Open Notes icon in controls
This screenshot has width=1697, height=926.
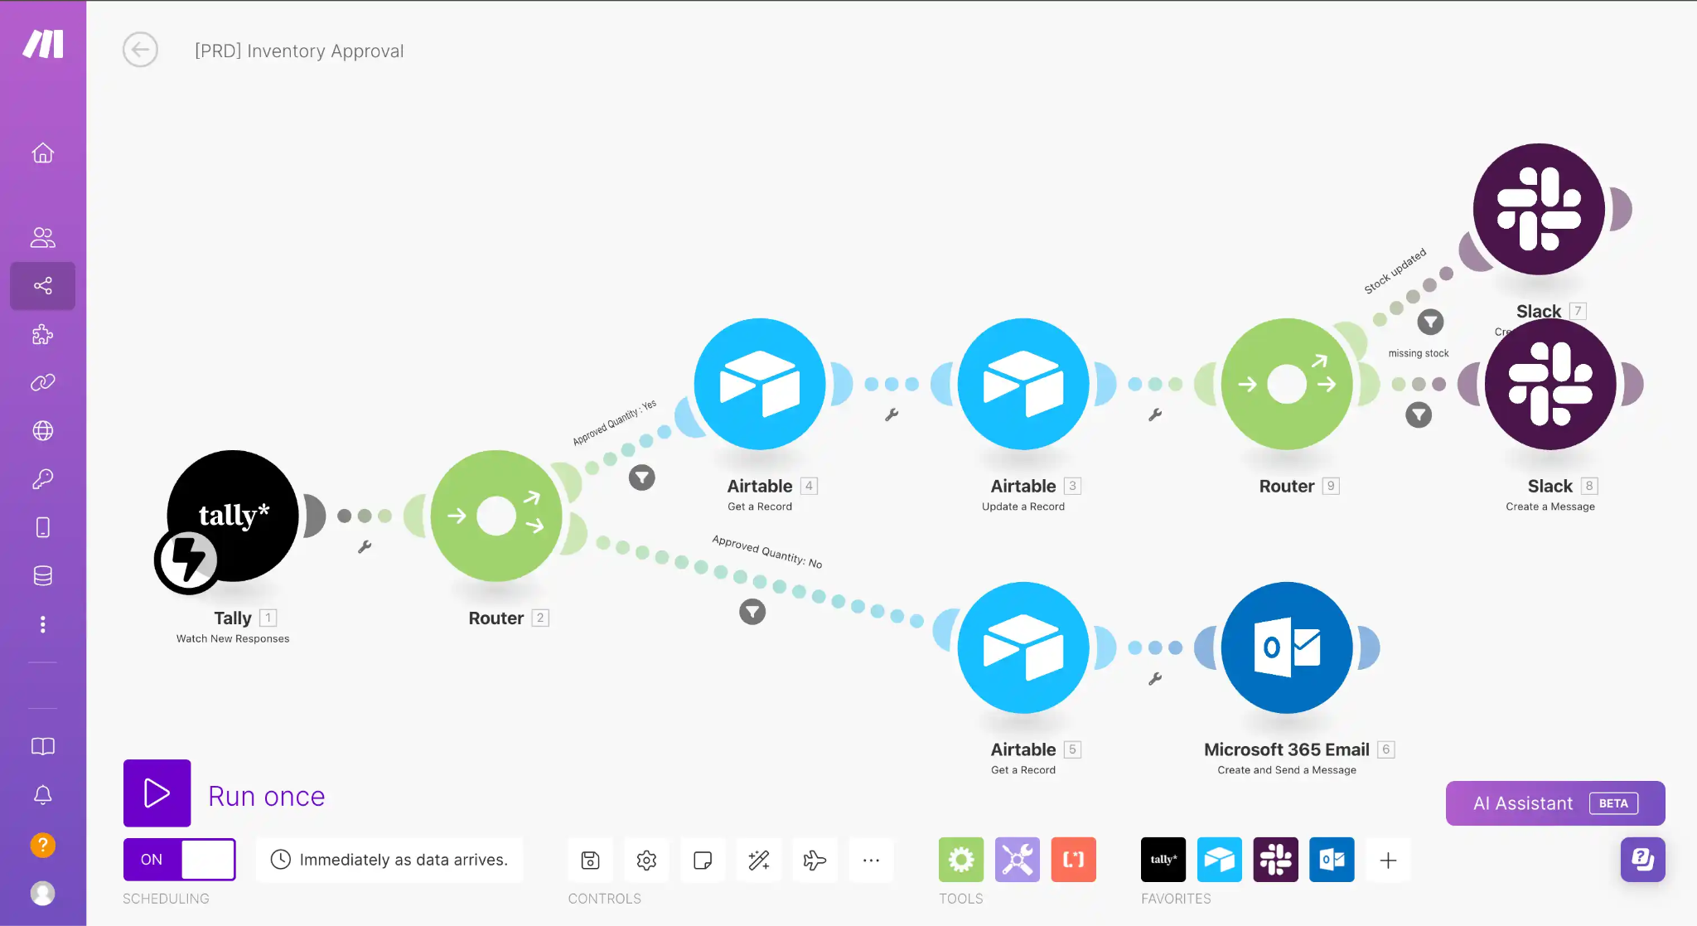tap(703, 860)
